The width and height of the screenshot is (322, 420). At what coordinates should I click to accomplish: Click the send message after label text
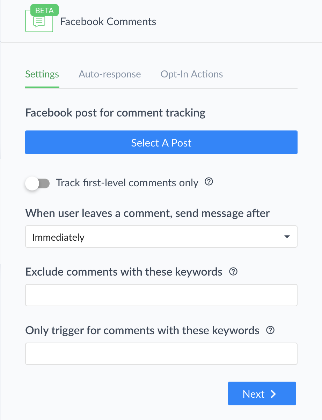147,213
